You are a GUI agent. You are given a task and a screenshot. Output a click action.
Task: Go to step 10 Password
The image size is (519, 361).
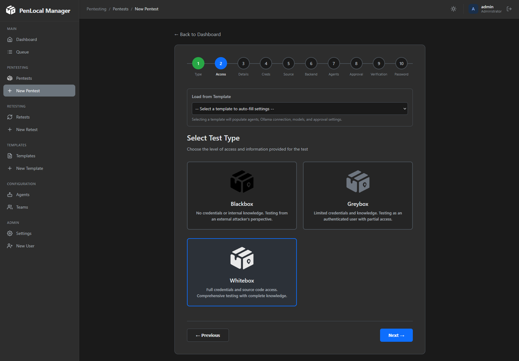tap(401, 64)
